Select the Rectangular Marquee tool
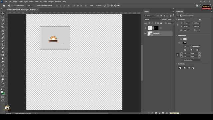The height and width of the screenshot is (120, 213). coord(3,17)
